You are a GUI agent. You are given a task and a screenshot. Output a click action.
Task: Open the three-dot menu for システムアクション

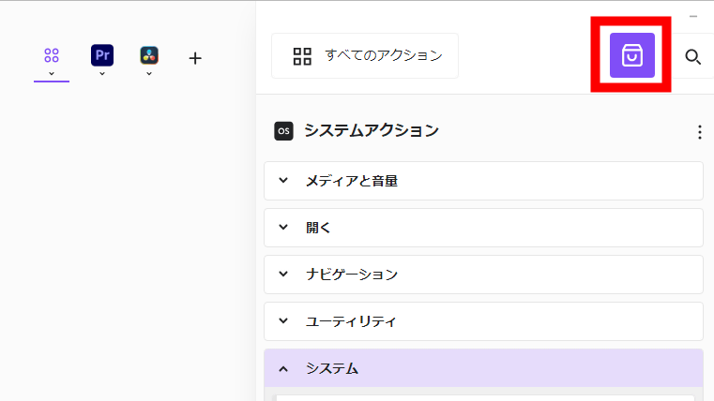[699, 132]
